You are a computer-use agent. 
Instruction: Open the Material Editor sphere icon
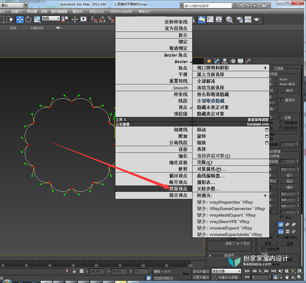coord(229,19)
